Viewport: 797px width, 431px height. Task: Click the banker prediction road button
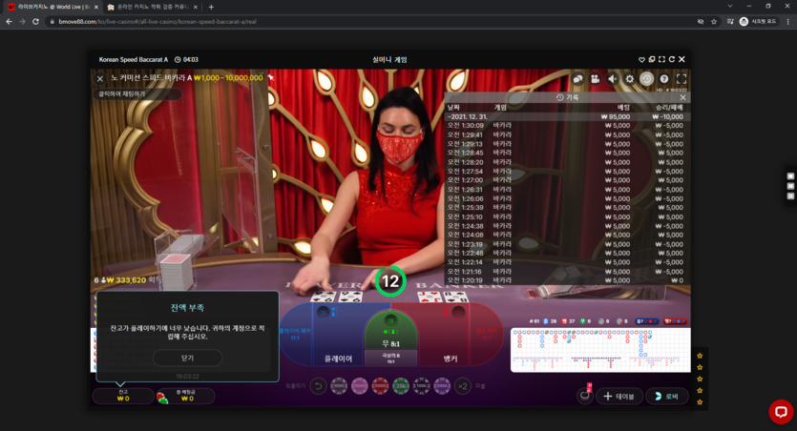[x=675, y=320]
